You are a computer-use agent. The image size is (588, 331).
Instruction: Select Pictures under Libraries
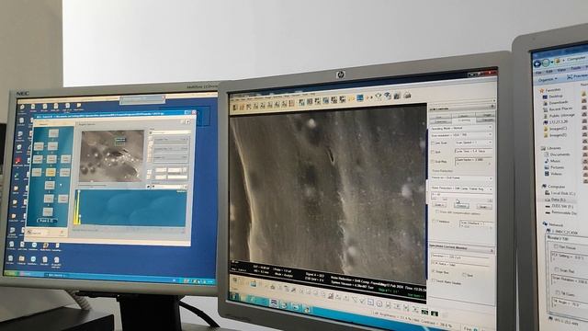[x=554, y=167]
